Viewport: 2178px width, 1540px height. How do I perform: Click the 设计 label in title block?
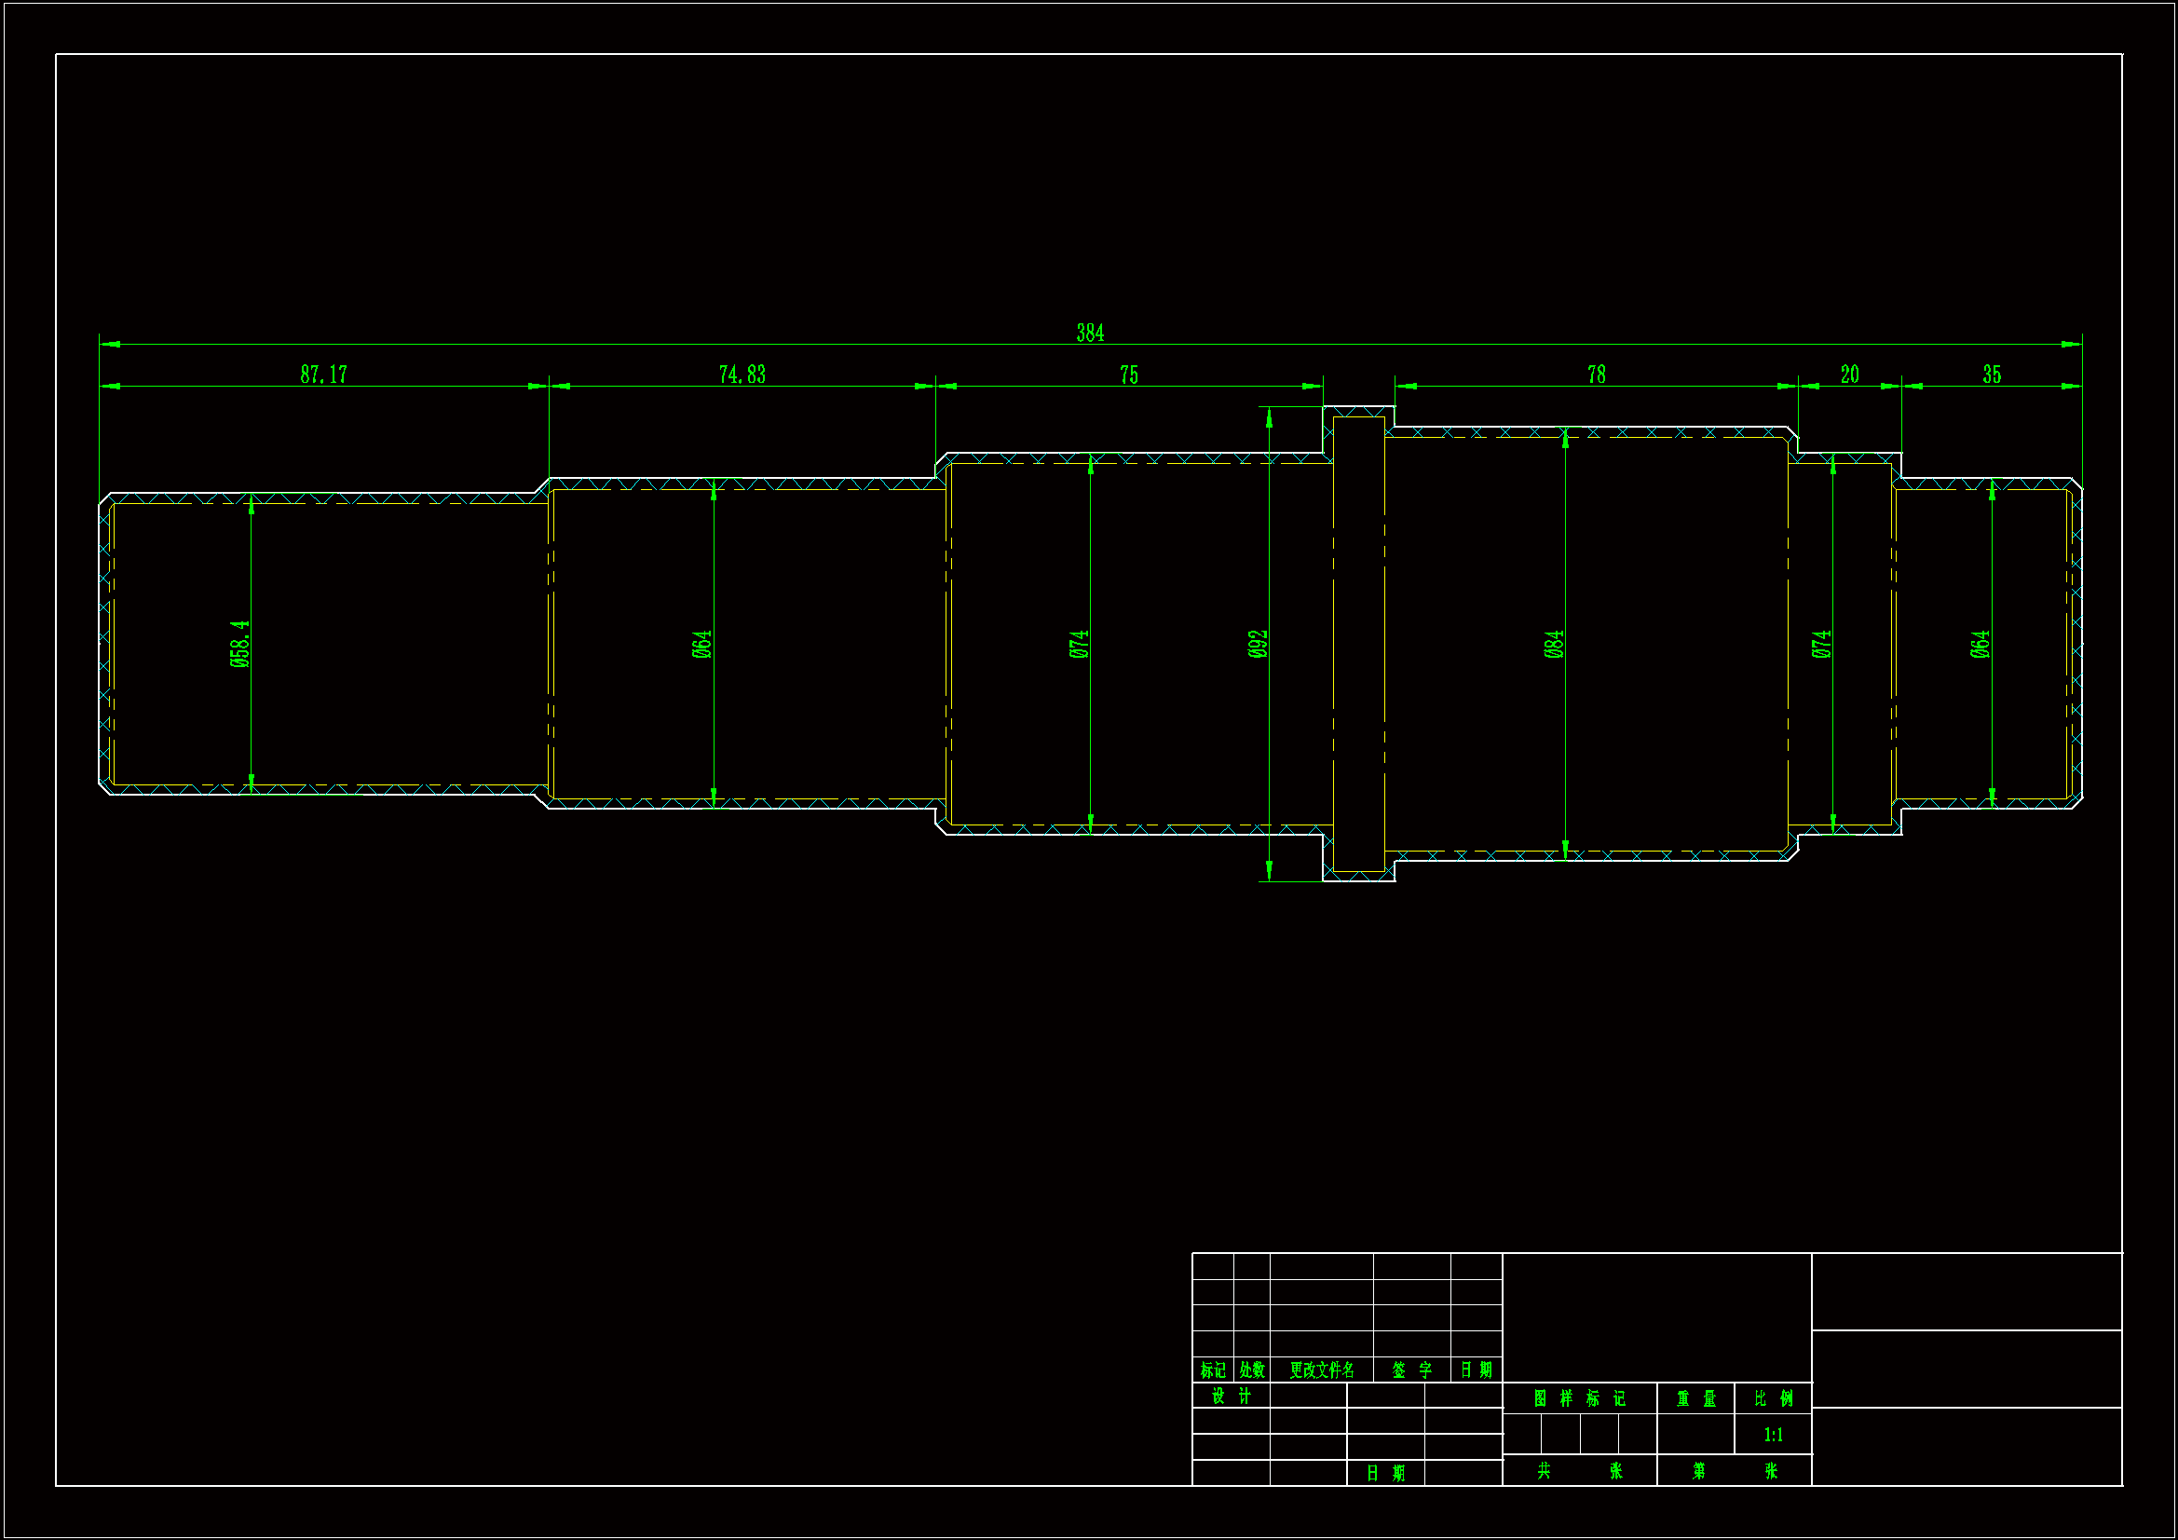pyautogui.click(x=1232, y=1396)
